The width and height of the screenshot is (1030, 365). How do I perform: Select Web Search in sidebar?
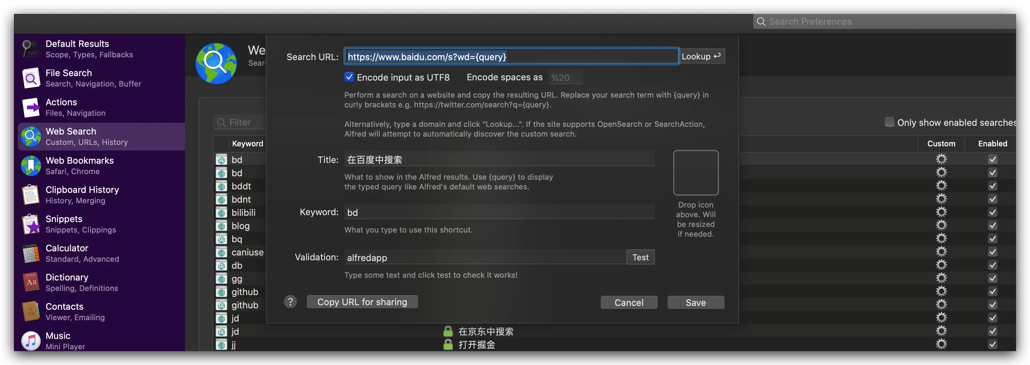[101, 136]
